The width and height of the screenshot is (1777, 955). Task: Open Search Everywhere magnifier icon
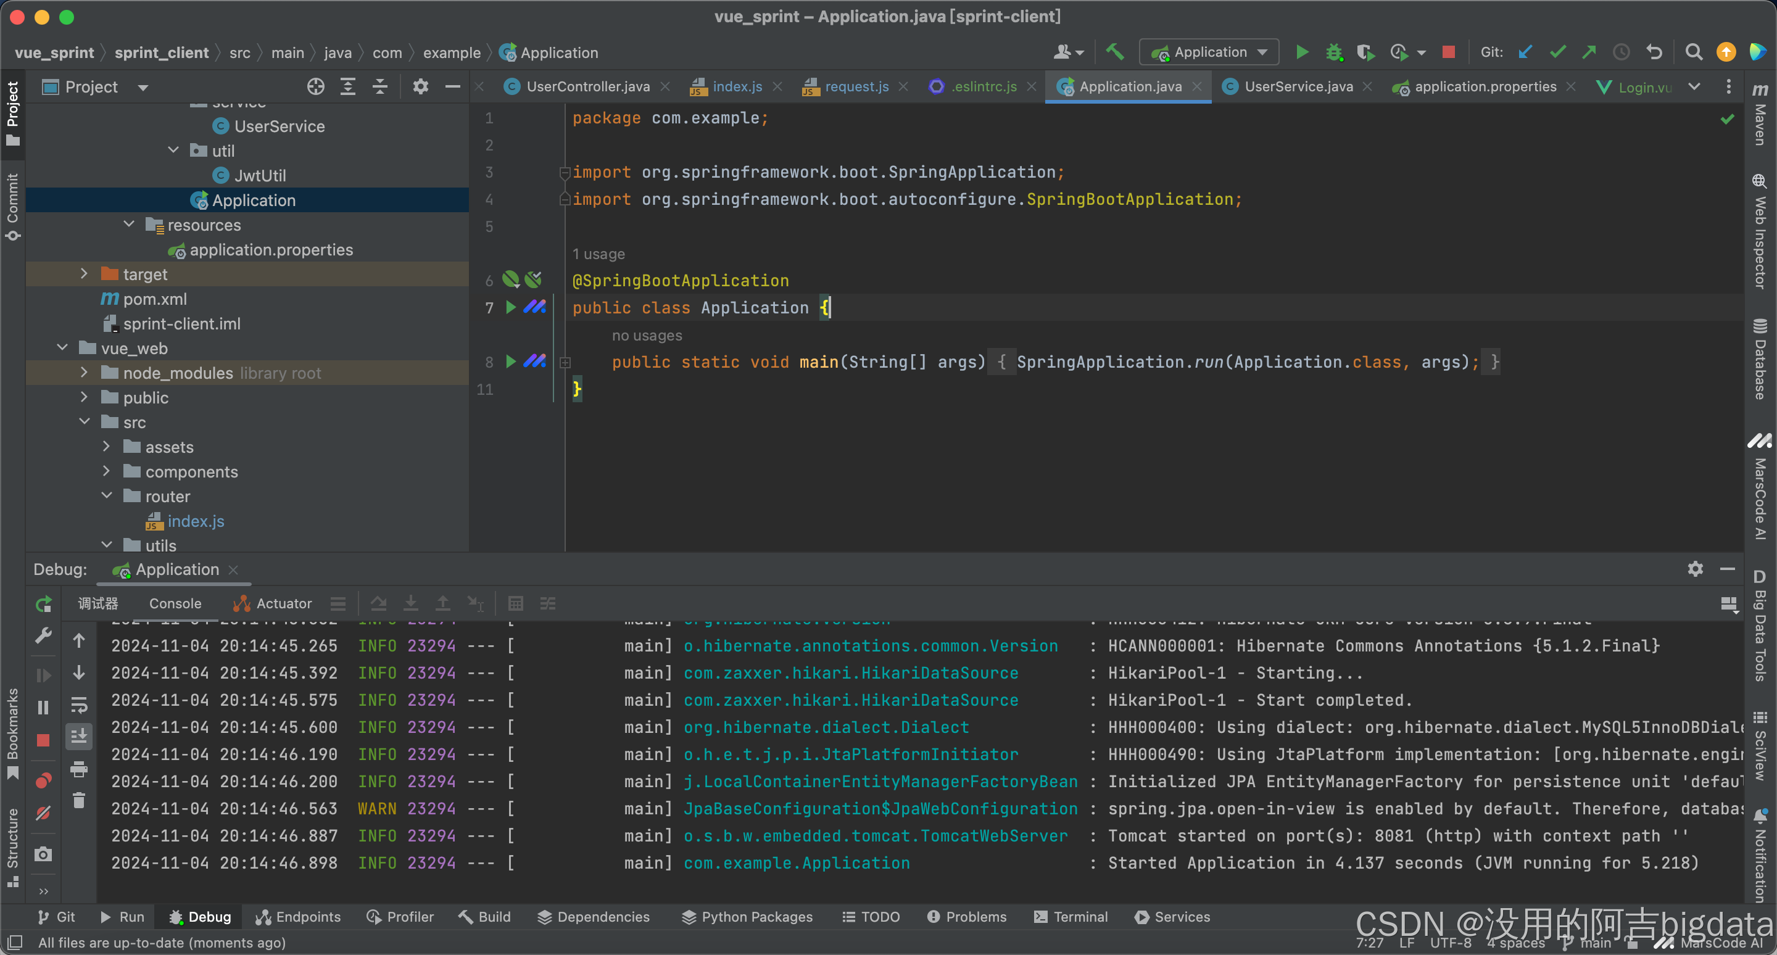click(x=1694, y=52)
